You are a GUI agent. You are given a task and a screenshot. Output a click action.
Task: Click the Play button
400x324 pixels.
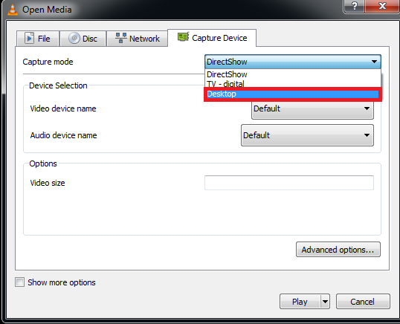(300, 302)
